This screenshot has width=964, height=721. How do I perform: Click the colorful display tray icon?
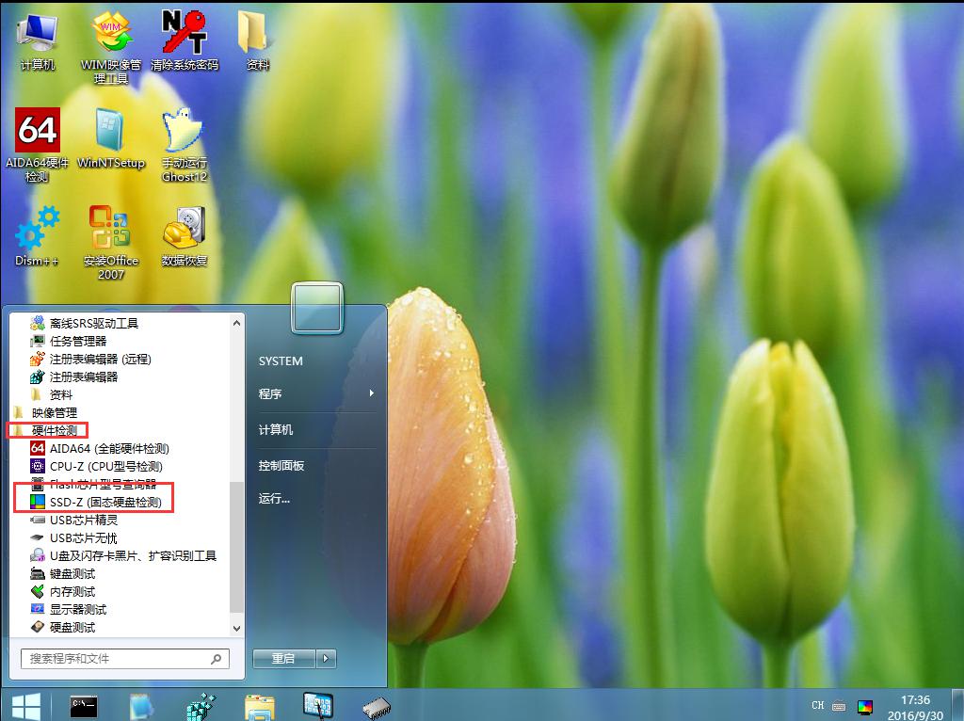[x=864, y=707]
